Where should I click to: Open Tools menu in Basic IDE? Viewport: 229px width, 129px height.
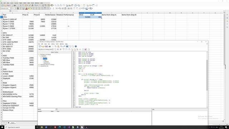pyautogui.click(x=57, y=44)
